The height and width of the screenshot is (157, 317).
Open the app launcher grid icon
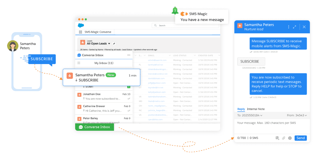pyautogui.click(x=80, y=32)
